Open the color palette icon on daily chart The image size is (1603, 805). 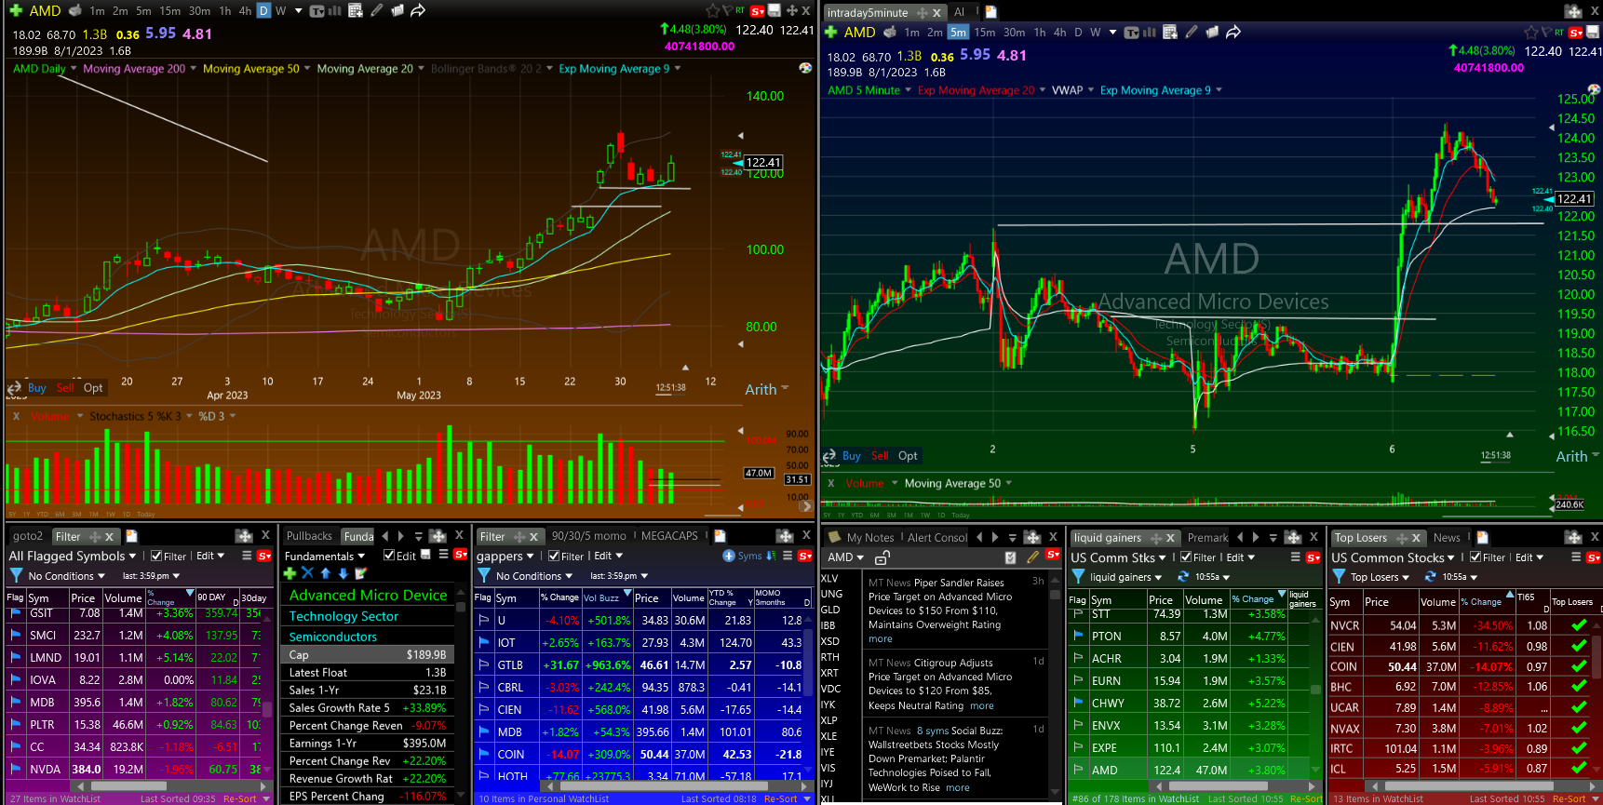[806, 68]
